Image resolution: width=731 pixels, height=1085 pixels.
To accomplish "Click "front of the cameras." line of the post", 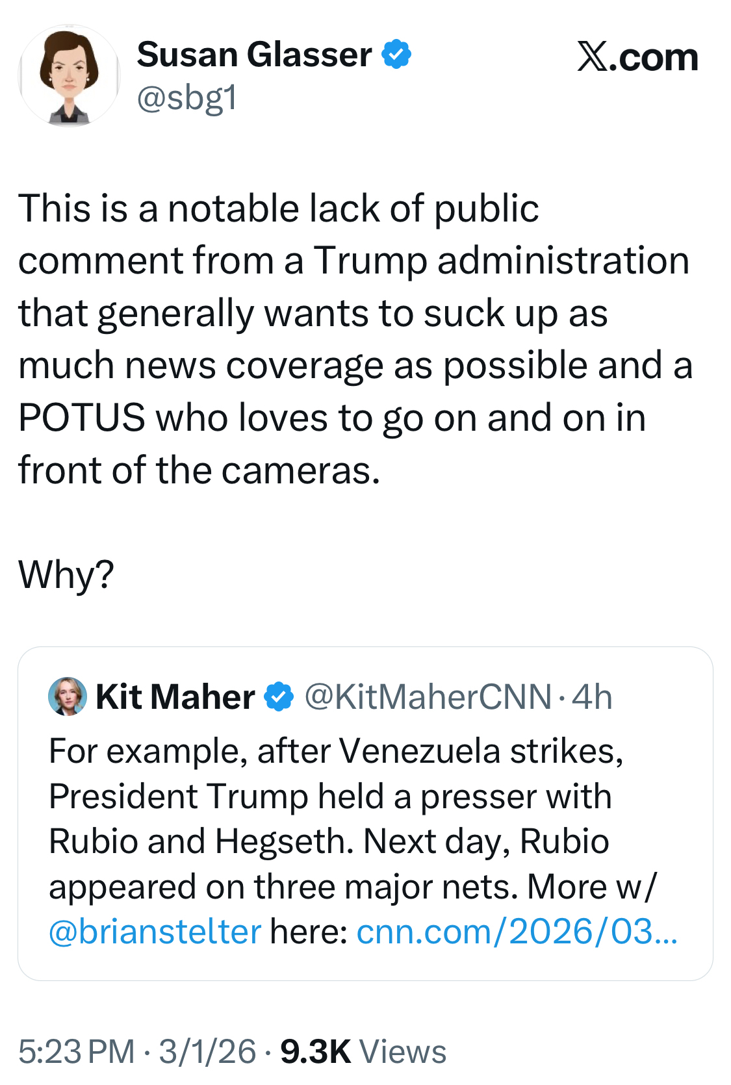I will [199, 470].
